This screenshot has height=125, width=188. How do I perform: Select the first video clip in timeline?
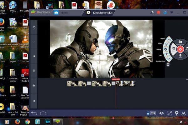coord(72,83)
